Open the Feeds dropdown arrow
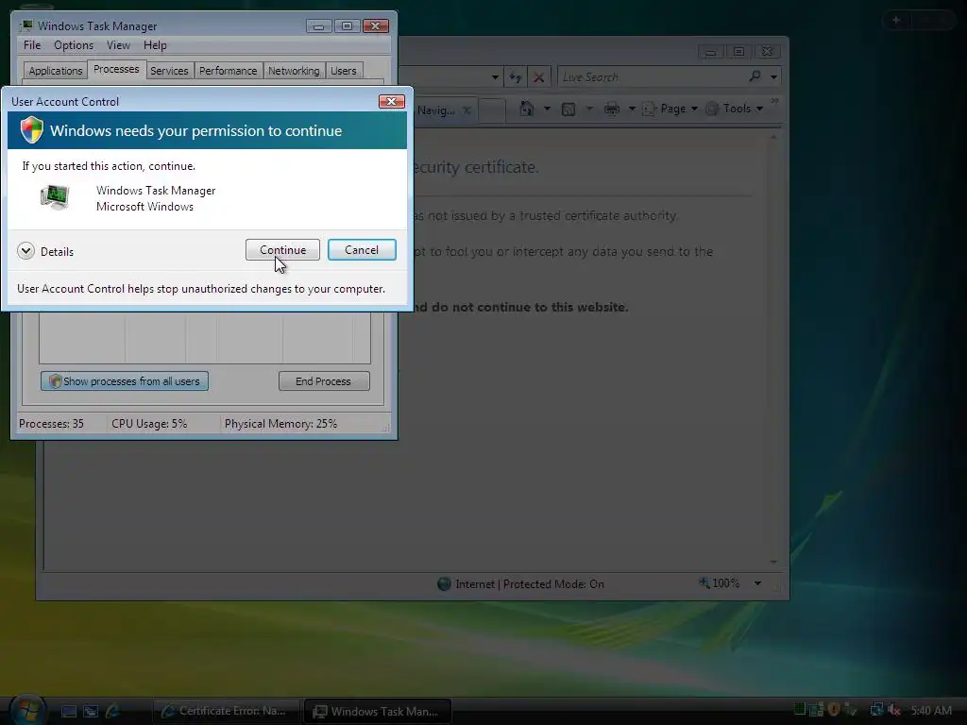Viewport: 967px width, 725px height. point(589,109)
